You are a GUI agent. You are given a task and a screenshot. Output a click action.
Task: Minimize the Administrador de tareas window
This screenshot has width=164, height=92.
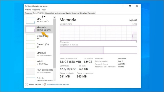(123, 6)
